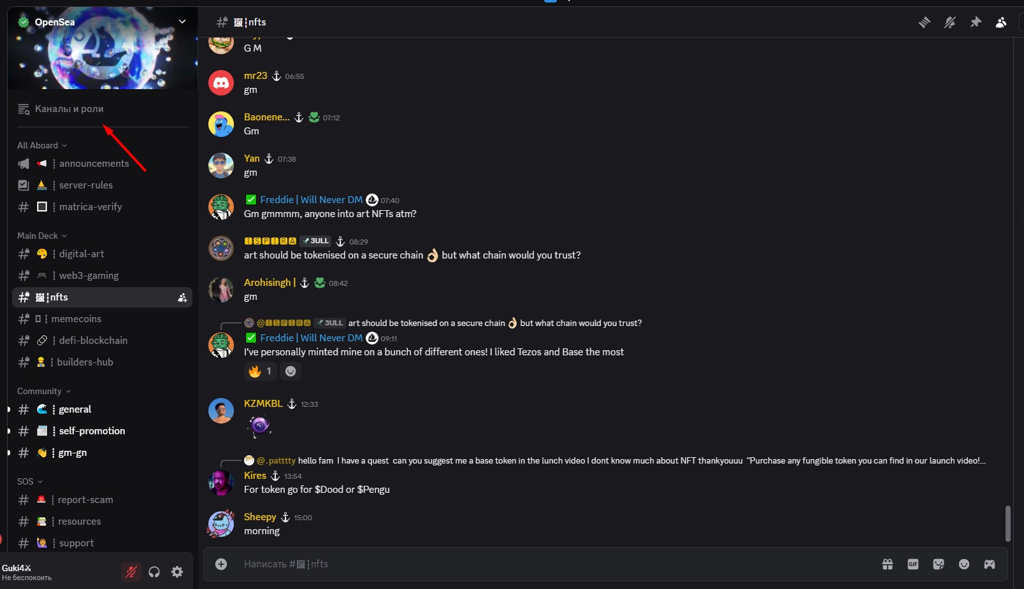Open pinned messages

[x=976, y=22]
